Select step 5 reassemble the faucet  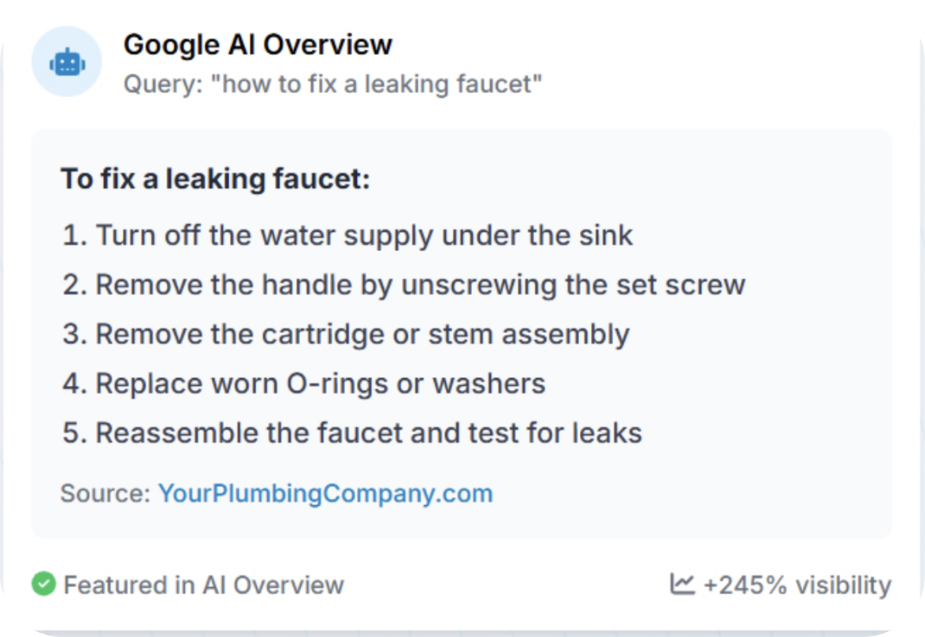tap(352, 433)
